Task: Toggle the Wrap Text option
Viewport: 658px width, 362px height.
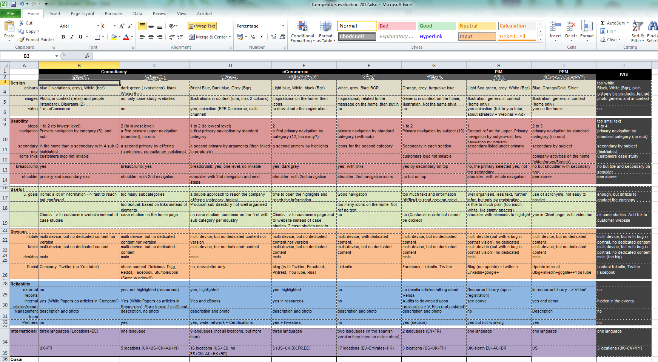Action: [x=202, y=26]
